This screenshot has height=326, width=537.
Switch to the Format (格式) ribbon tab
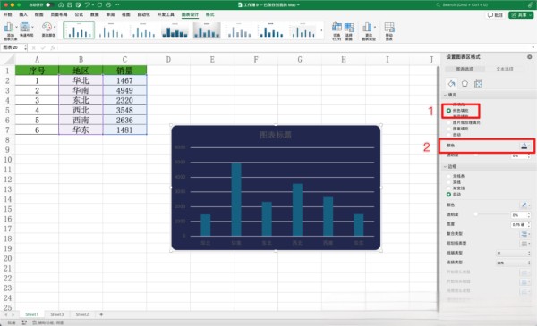click(209, 14)
